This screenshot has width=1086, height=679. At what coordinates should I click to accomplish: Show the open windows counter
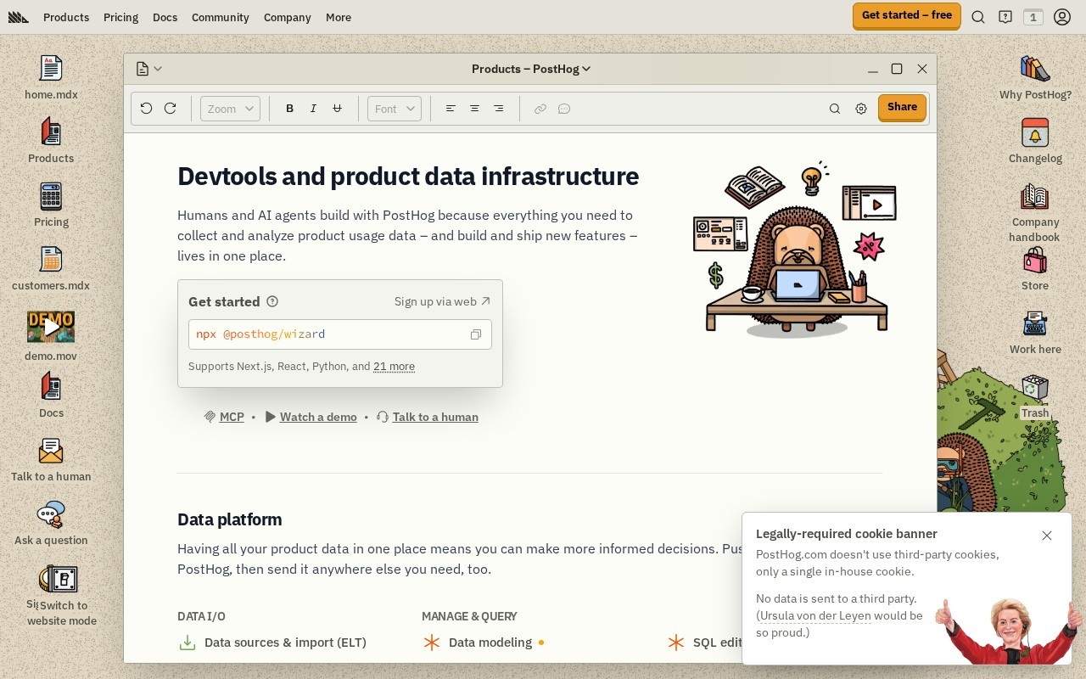[1033, 17]
